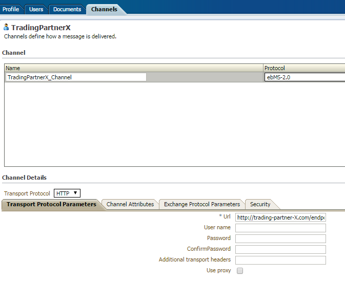Open the Transport Protocol HTTP dropdown
Screen dimensions: 345x283
67,193
